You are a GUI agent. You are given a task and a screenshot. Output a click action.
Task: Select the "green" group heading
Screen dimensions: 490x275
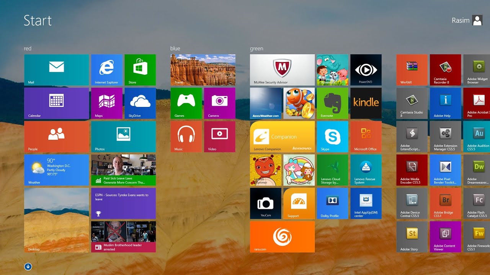pos(256,49)
